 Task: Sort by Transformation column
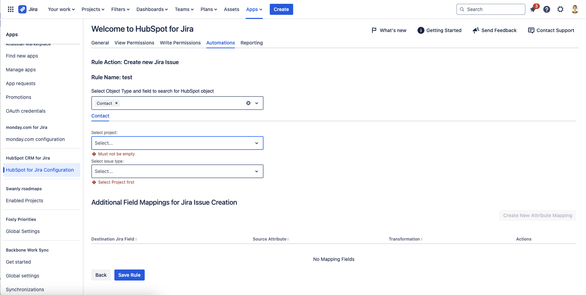pos(405,239)
